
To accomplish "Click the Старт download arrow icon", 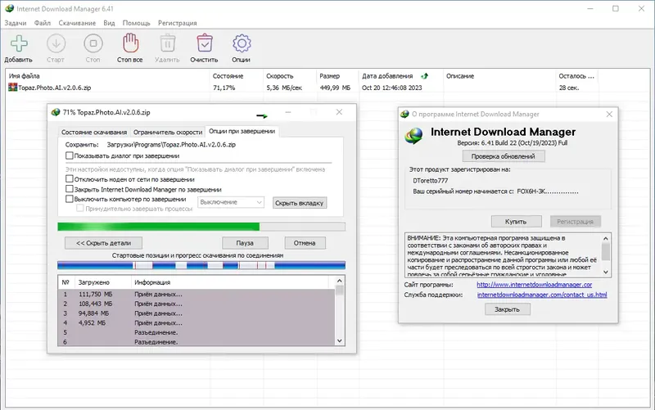I will [x=56, y=43].
